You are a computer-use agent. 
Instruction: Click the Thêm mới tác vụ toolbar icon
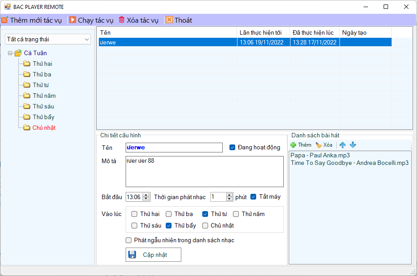click(5, 20)
